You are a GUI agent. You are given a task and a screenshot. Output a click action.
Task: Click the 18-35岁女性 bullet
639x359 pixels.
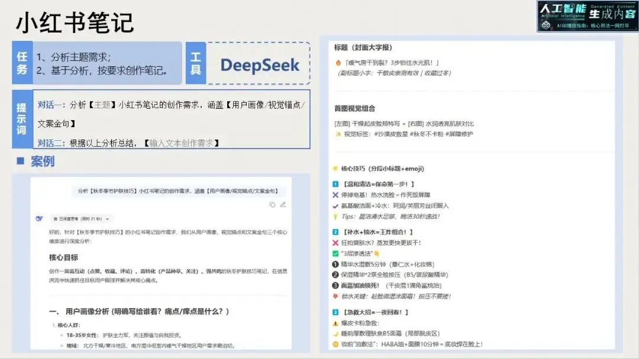[x=124, y=335]
